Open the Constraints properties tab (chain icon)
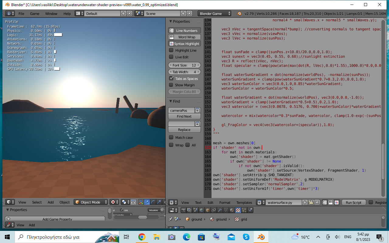 click(x=214, y=210)
